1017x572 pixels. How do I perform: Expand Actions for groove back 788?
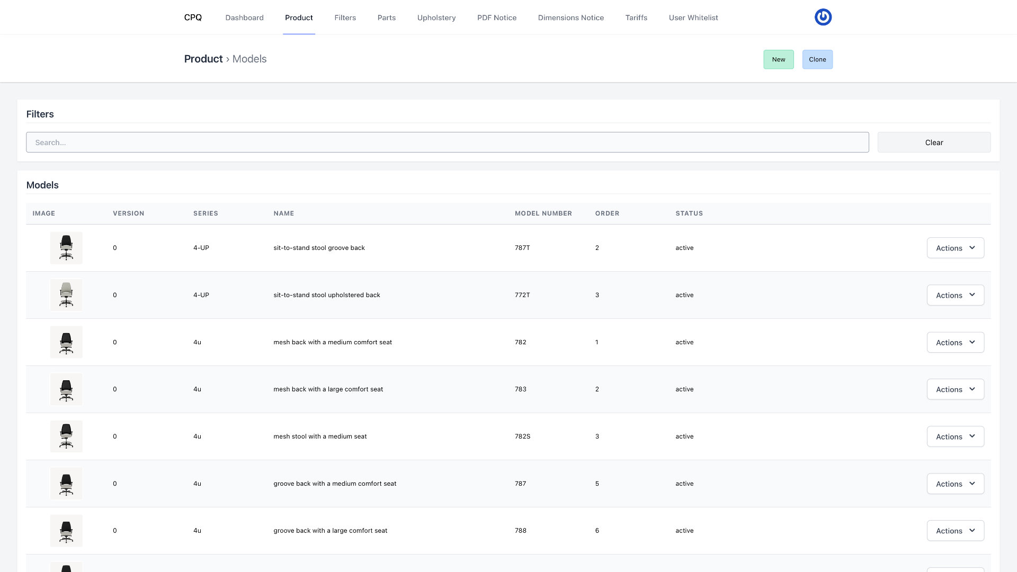point(955,531)
